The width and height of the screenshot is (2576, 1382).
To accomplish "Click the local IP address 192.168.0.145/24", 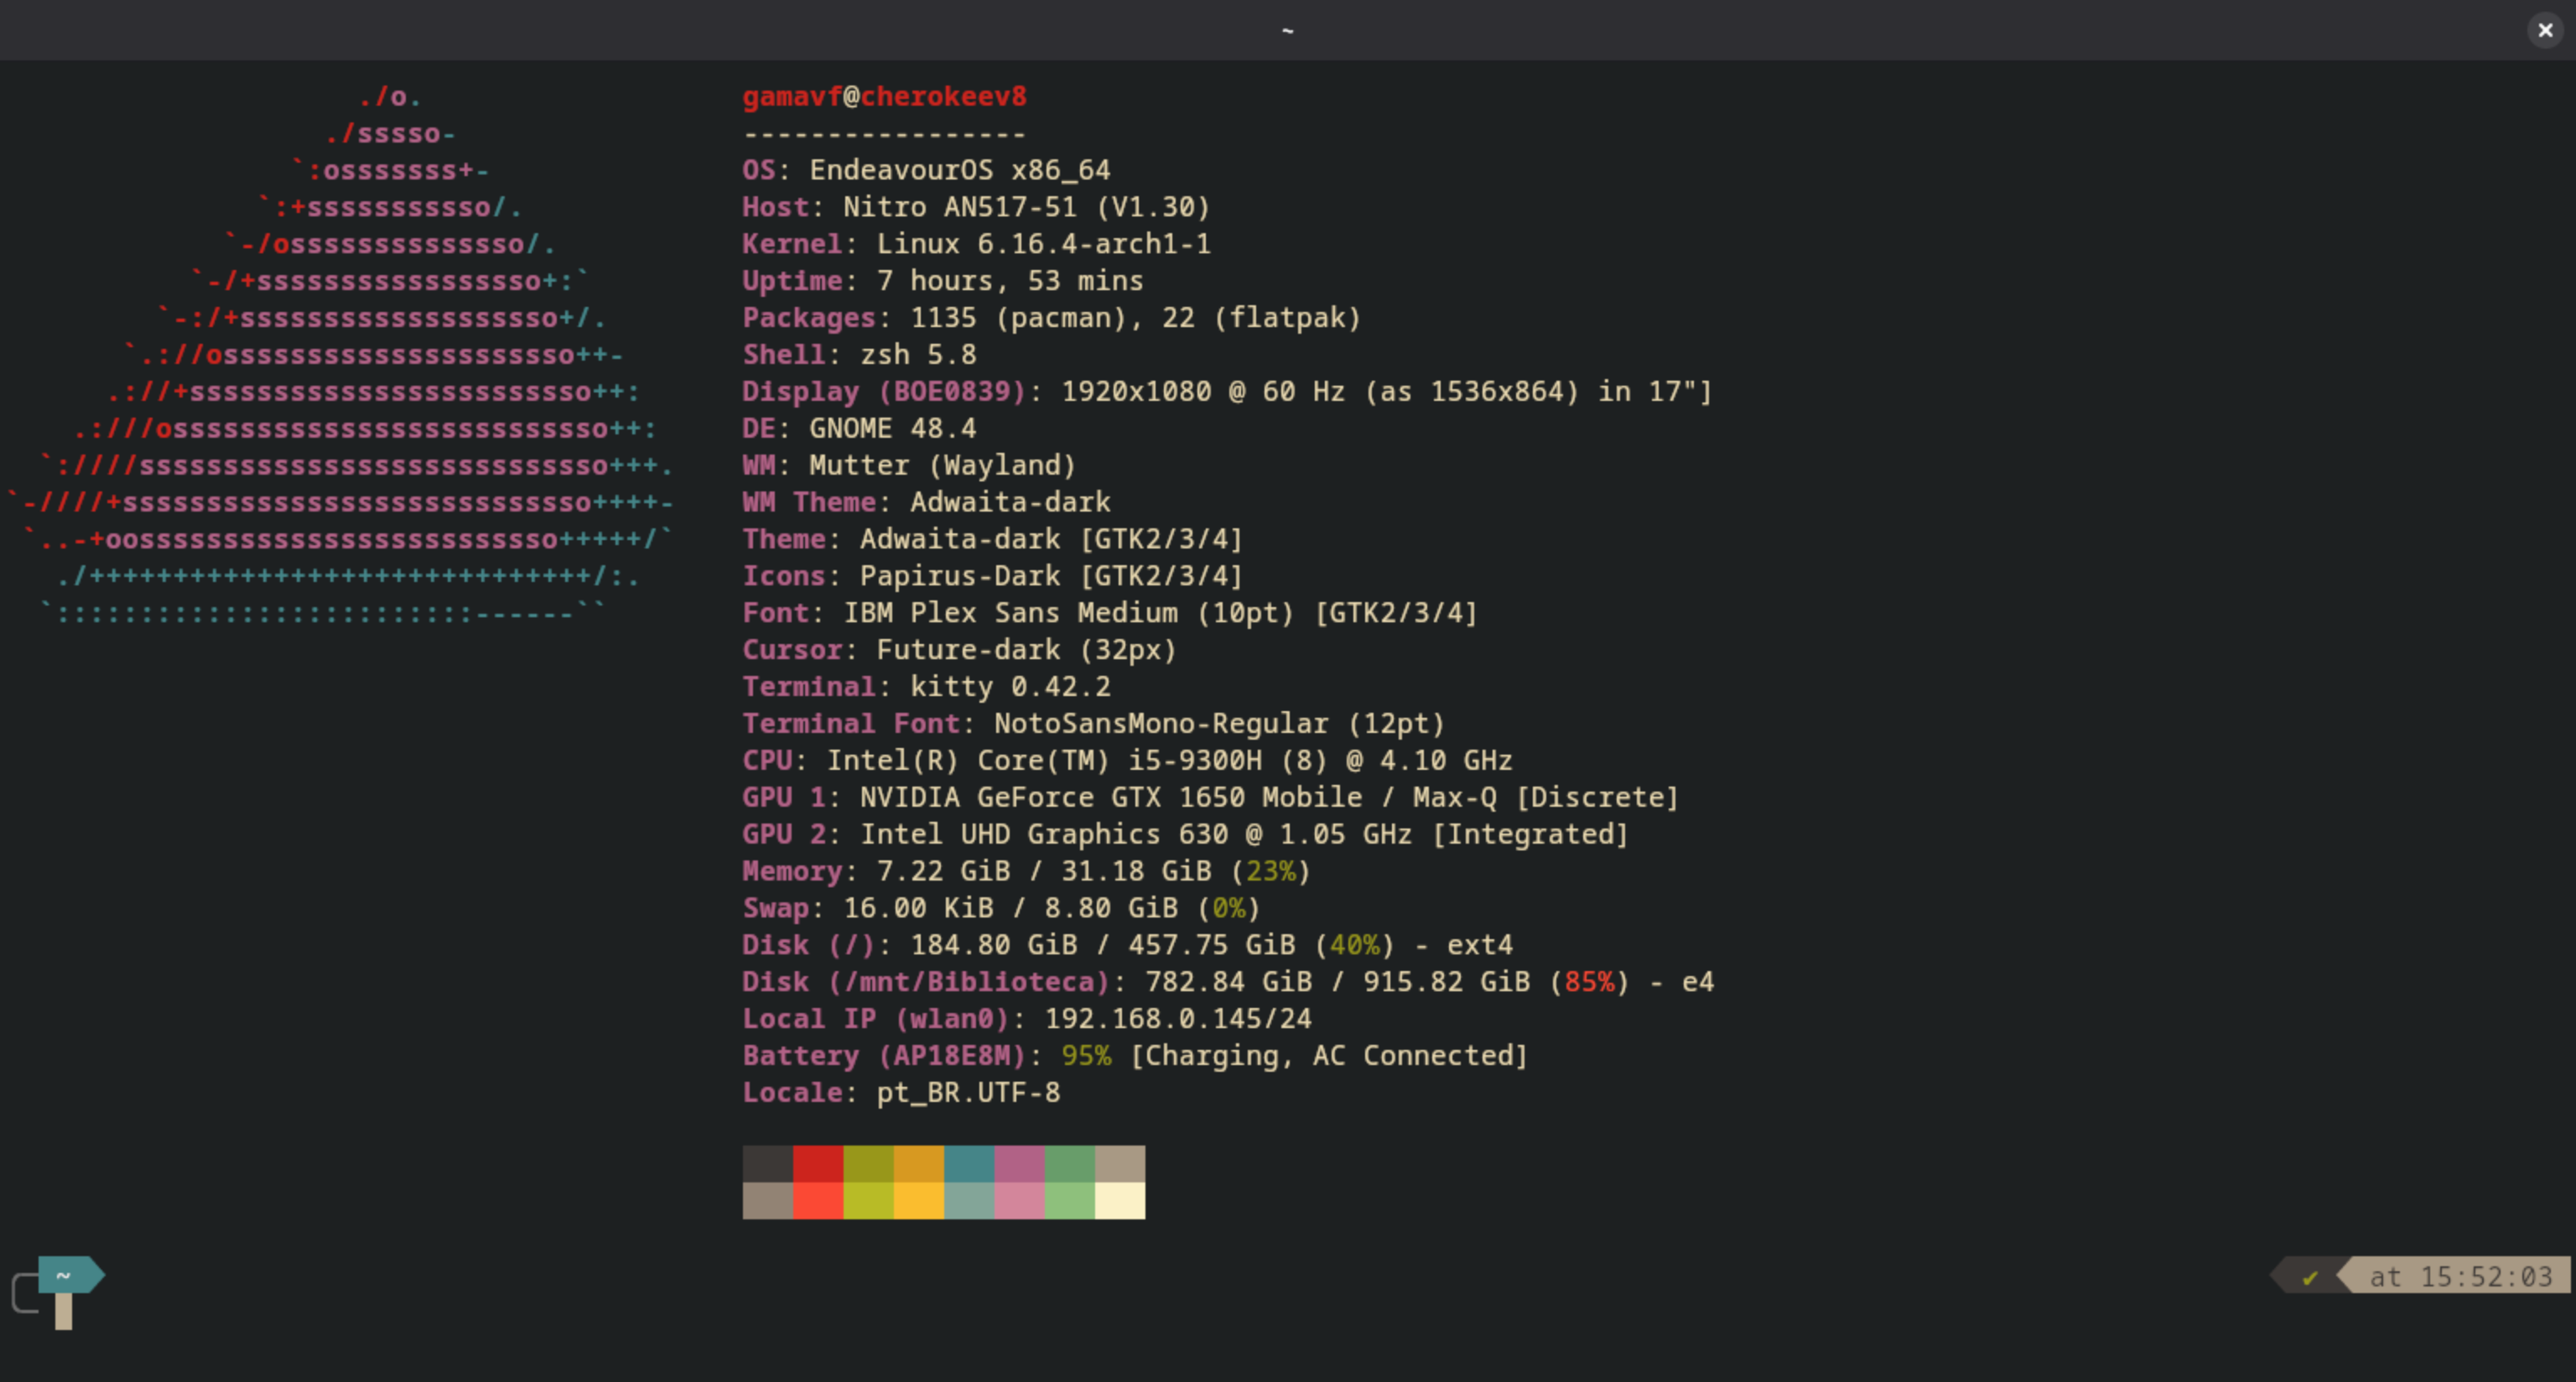I will click(x=1177, y=1018).
